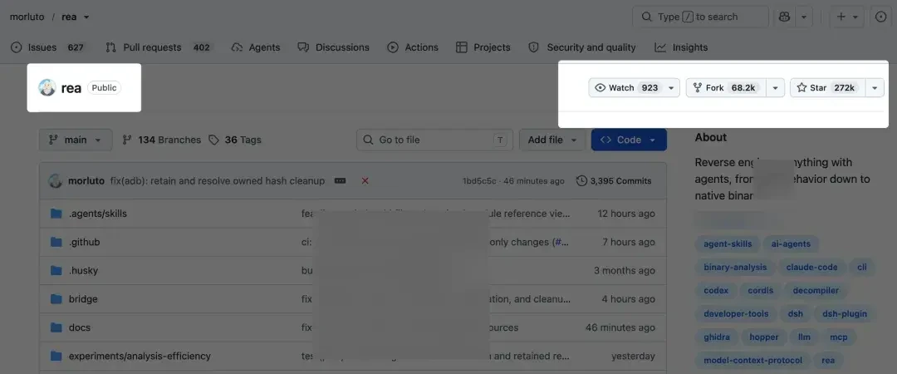Open the green Code dropdown button

click(629, 140)
